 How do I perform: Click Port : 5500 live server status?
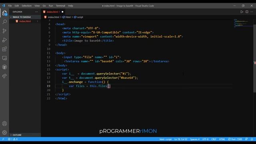point(235,139)
